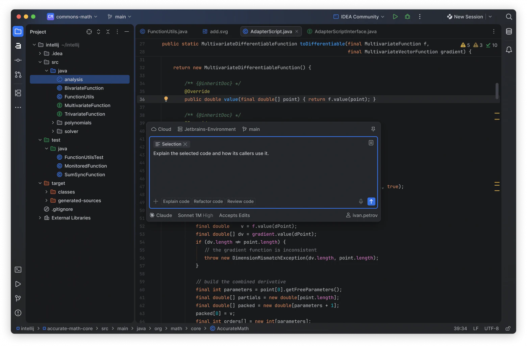Click the editor vertical scrollbar

click(x=497, y=91)
